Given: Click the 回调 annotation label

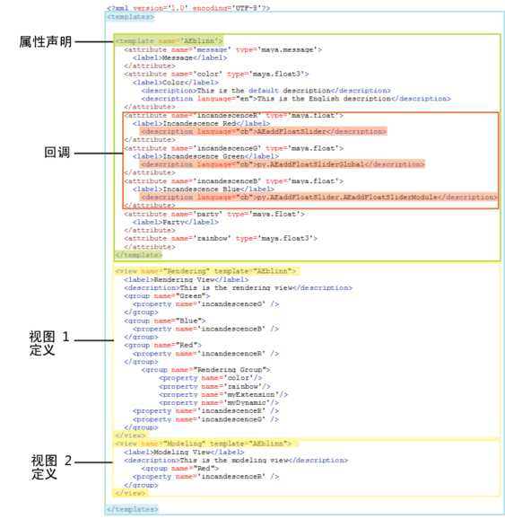Looking at the screenshot, I should coord(57,153).
